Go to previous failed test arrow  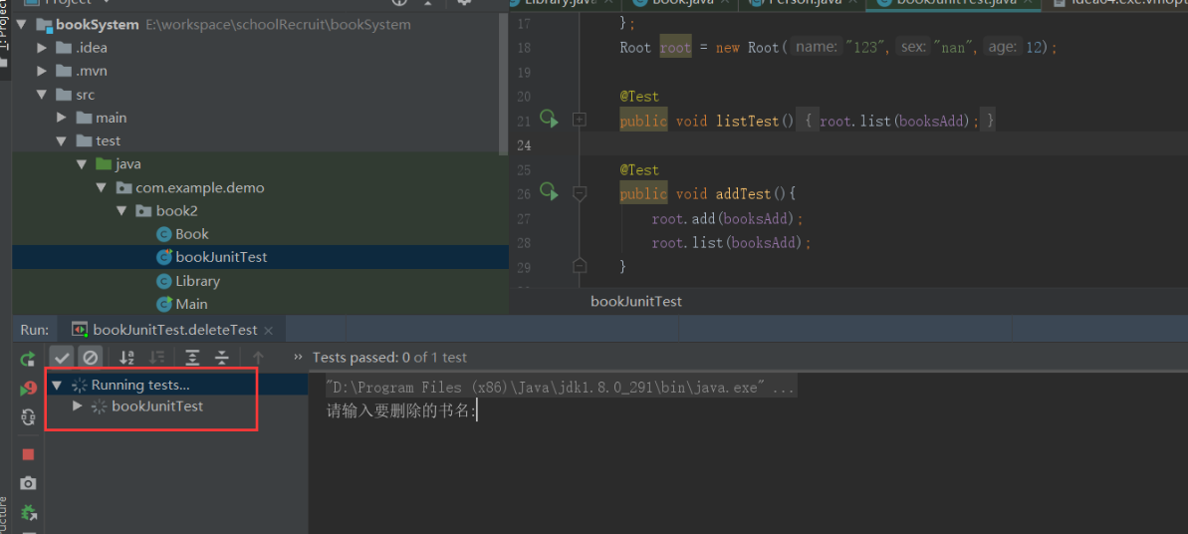pos(258,358)
